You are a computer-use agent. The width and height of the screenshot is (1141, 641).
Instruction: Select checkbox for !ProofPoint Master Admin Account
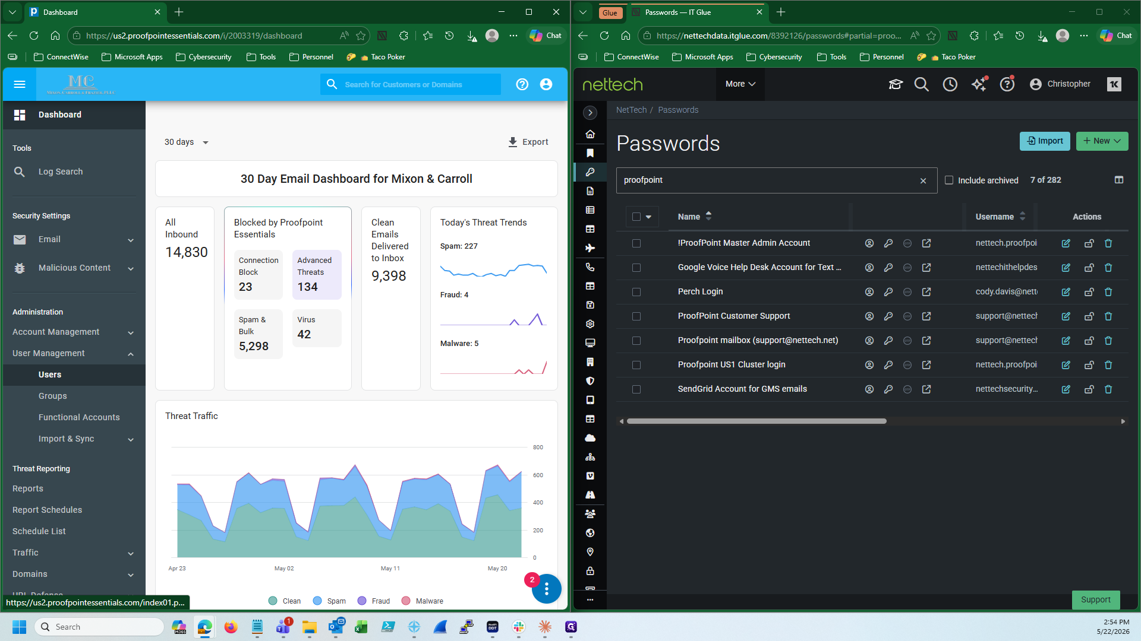click(636, 243)
